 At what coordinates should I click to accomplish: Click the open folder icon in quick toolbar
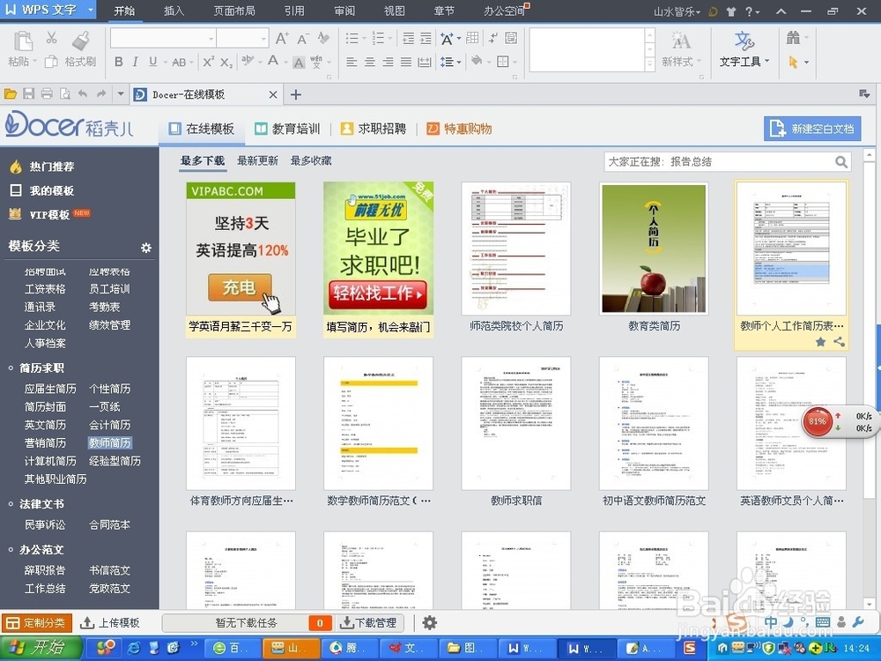tap(10, 94)
